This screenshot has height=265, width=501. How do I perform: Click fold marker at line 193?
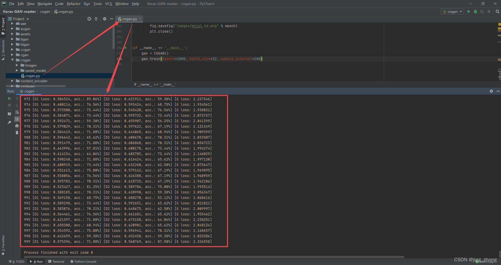click(132, 31)
